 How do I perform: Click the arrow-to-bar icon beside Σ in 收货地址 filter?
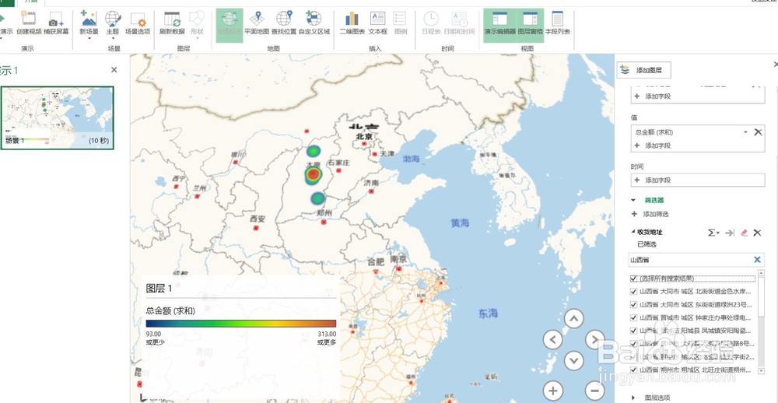[730, 233]
